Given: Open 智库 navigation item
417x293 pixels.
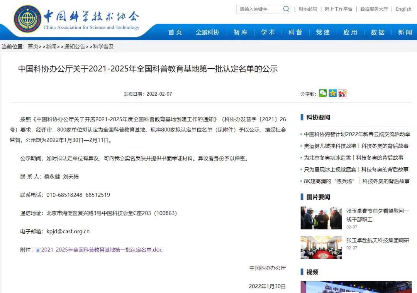Looking at the screenshot, I should [241, 32].
